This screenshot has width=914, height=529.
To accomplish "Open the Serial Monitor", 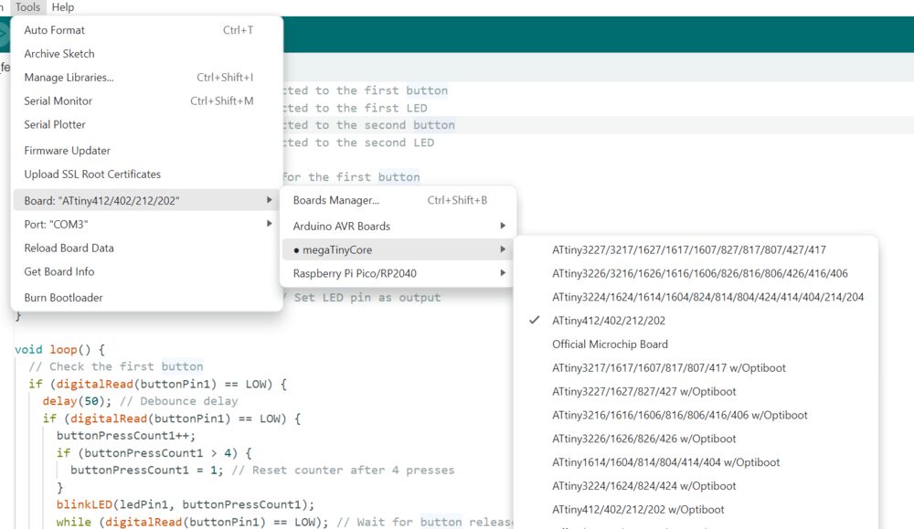I will (146, 101).
